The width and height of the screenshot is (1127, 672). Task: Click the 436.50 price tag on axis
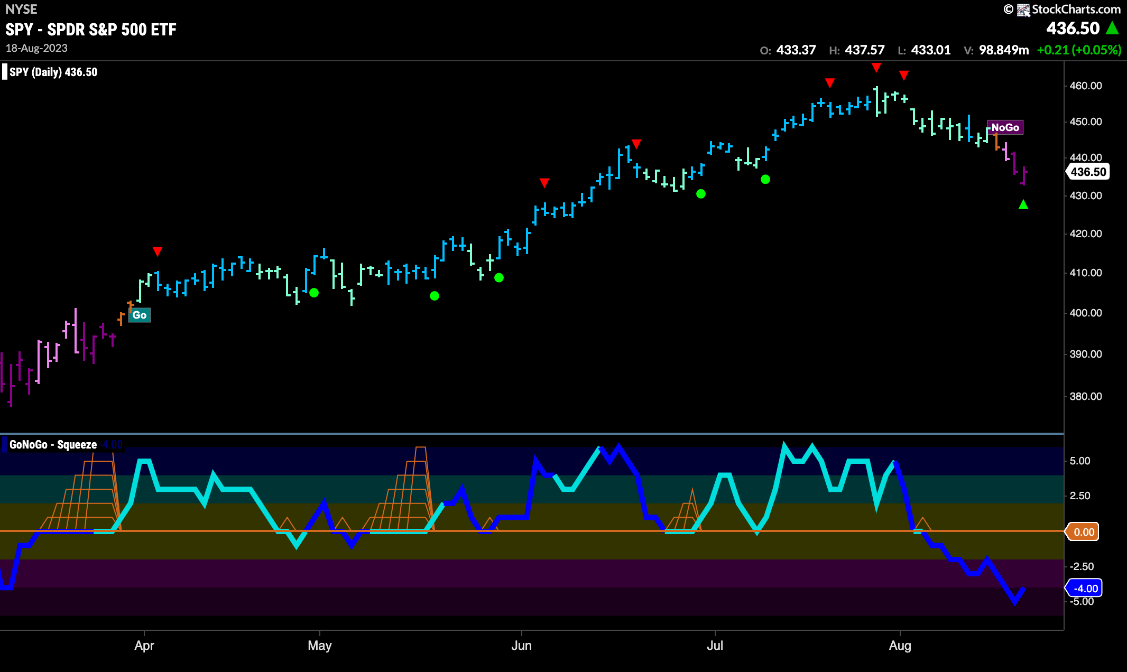(x=1088, y=172)
